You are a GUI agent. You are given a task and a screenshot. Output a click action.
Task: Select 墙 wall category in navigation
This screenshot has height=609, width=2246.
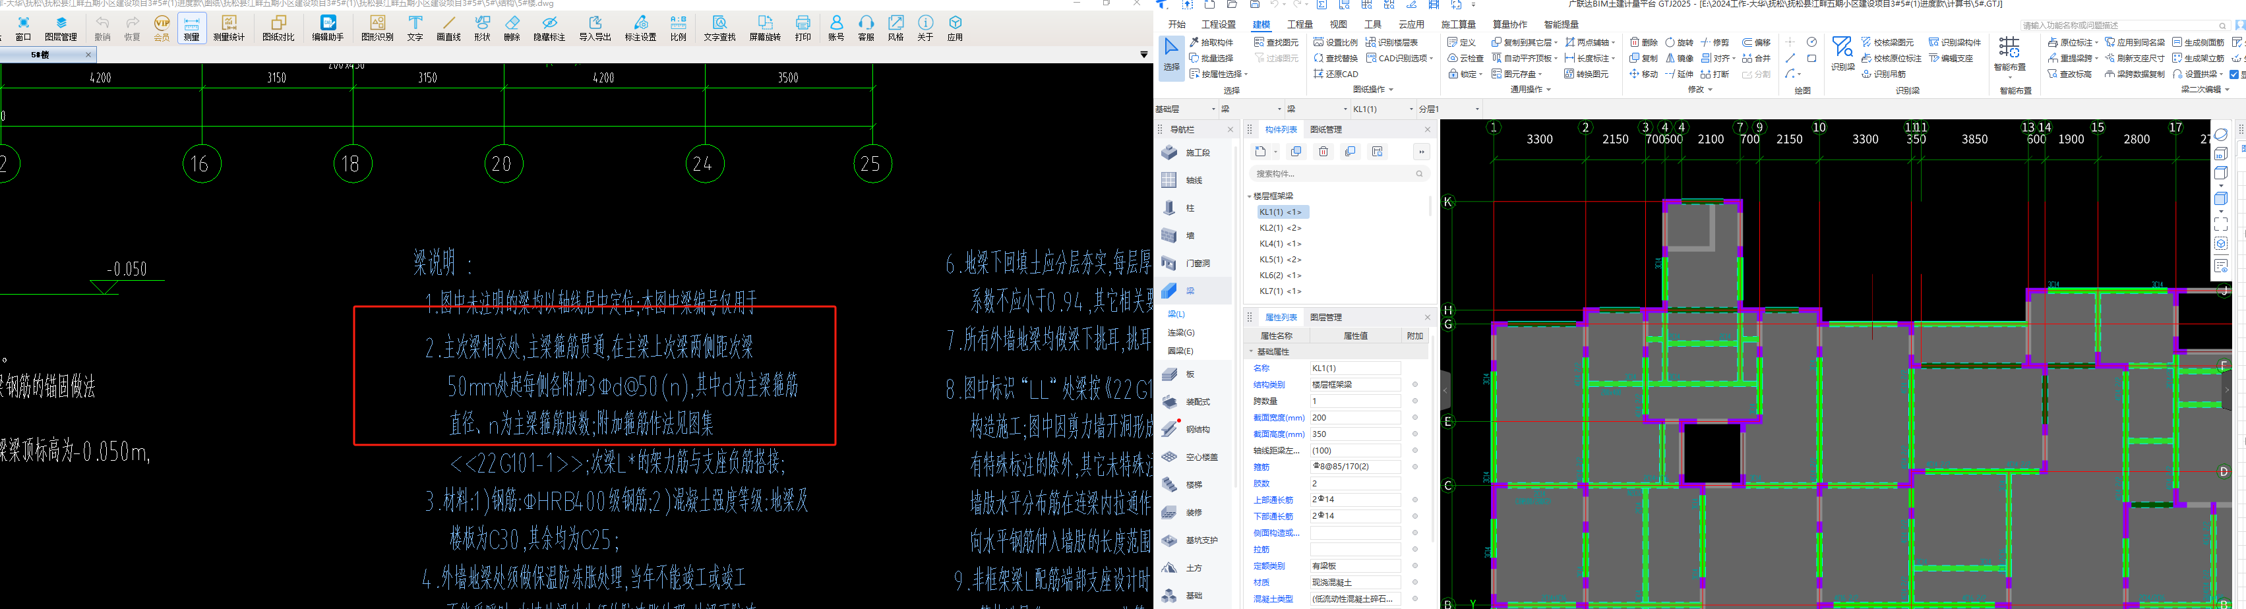(x=1178, y=235)
